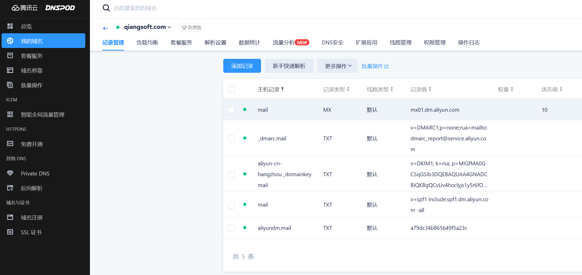Viewport: 582px width, 275px height.
Task: Click the back arrow beside qiangsoft.com
Action: (x=105, y=28)
